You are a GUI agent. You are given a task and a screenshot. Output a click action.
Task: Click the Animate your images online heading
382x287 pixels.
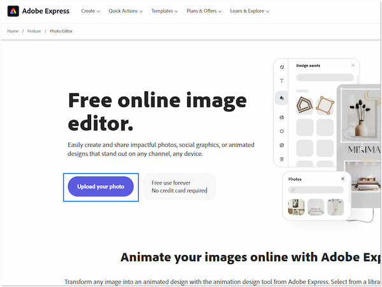point(251,257)
